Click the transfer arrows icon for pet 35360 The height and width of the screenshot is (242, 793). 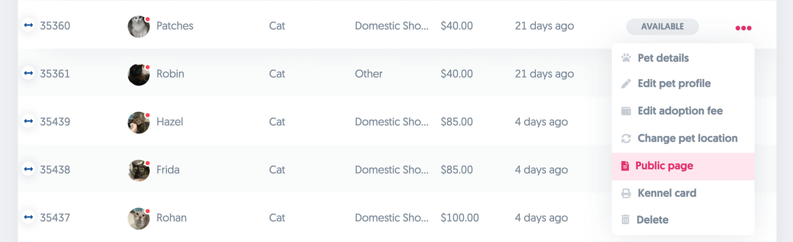coord(28,25)
